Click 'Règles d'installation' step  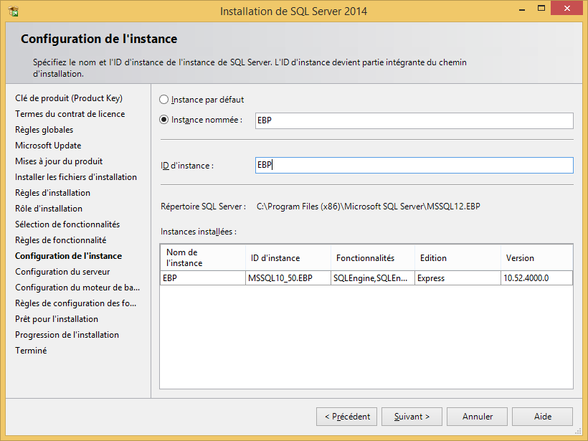52,193
